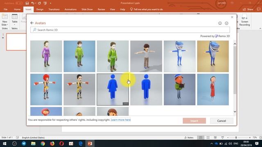The width and height of the screenshot is (262, 147).
Task: Open the Help tab
Action: 122,9
